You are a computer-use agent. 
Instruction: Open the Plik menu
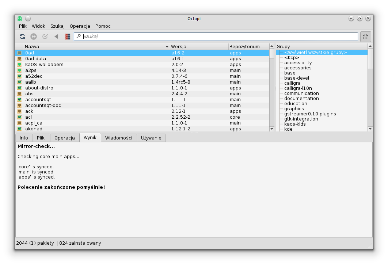[x=23, y=26]
